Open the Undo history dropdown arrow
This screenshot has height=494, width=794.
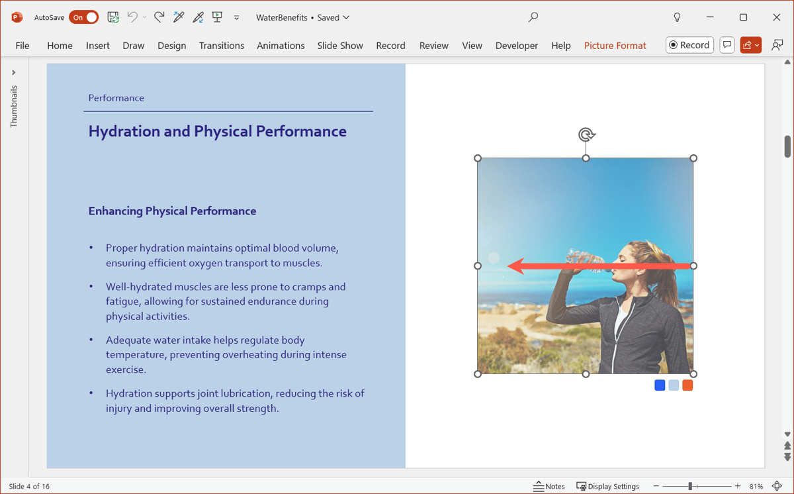[144, 18]
